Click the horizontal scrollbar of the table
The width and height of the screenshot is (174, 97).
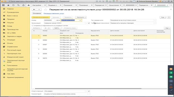(88, 88)
